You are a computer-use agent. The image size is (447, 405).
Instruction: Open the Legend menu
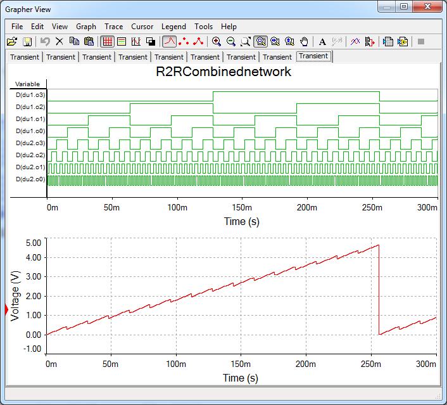coord(173,27)
